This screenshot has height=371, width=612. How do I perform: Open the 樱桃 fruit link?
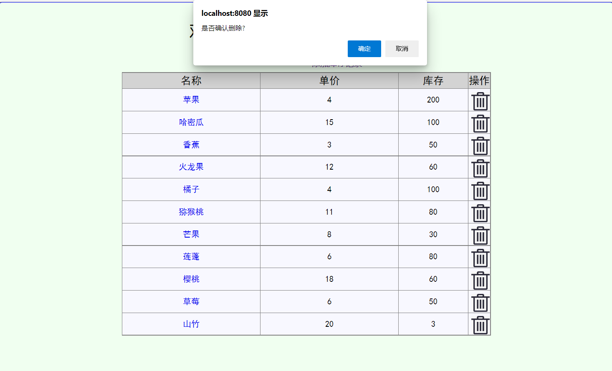tap(191, 279)
